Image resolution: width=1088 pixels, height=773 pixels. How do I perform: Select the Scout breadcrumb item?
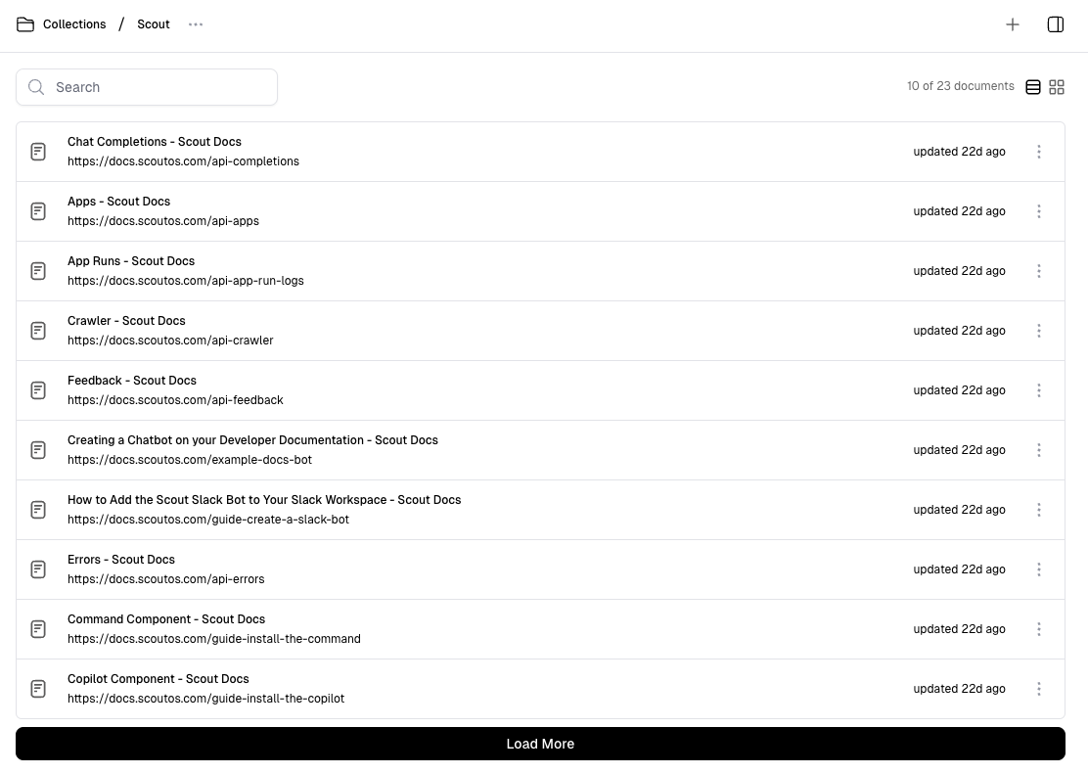154,24
